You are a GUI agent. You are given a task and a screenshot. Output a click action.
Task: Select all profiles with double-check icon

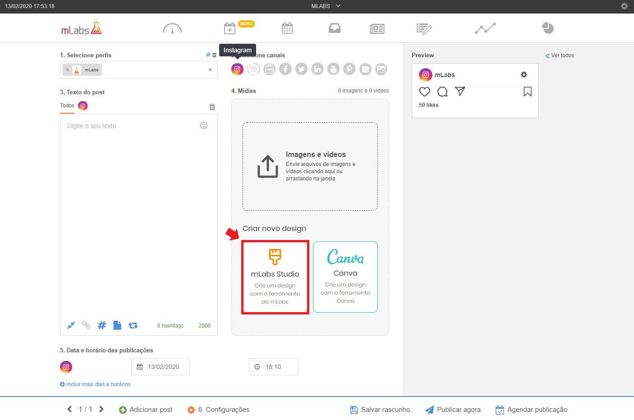click(x=208, y=55)
